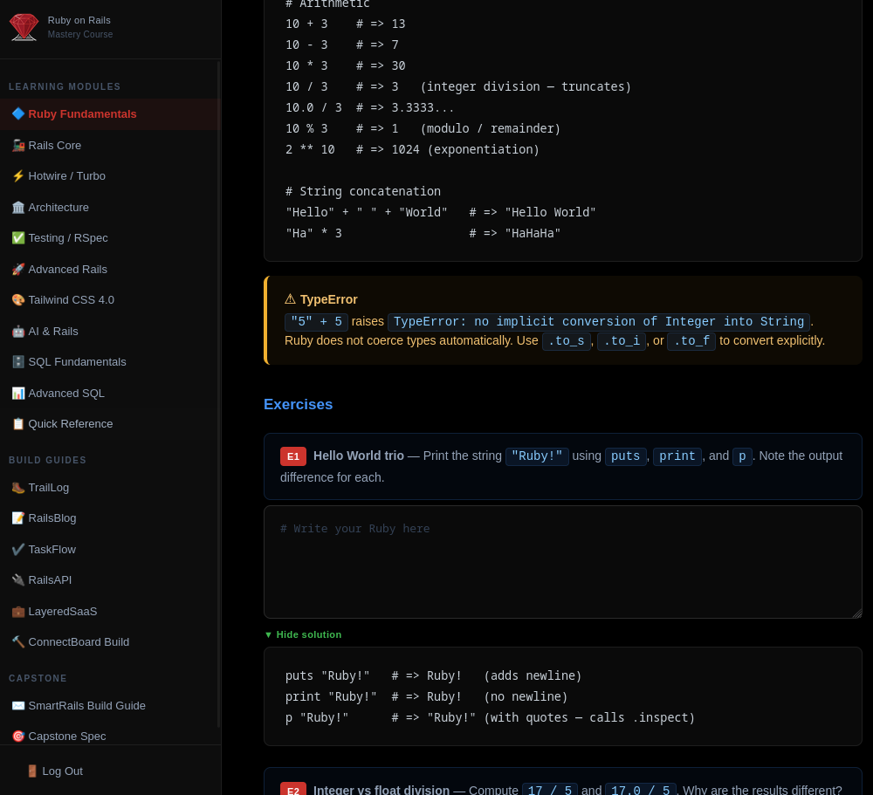Open the Ruby Fundamentals module
The width and height of the screenshot is (873, 795).
(110, 114)
